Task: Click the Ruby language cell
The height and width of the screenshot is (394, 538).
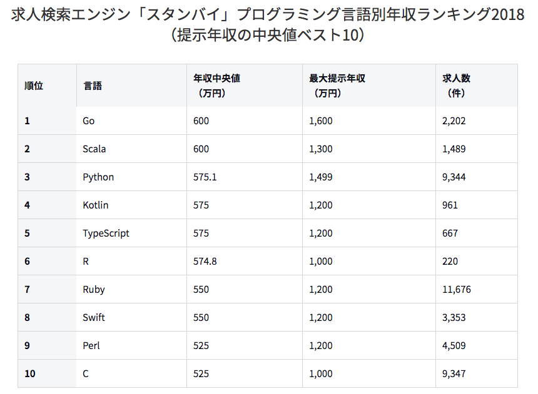Action: click(94, 290)
